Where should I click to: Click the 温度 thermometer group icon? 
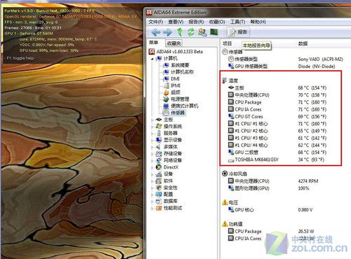pyautogui.click(x=225, y=80)
